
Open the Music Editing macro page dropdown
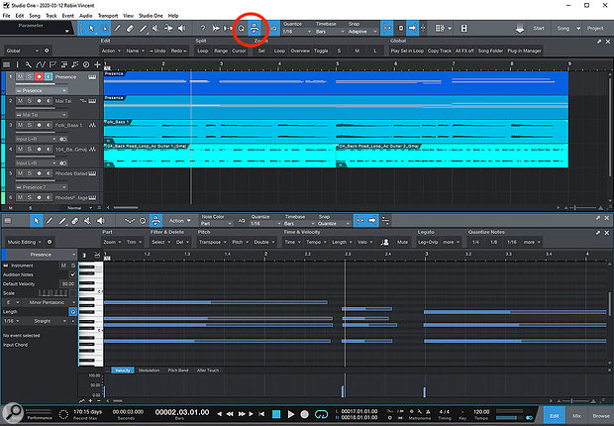(x=25, y=242)
